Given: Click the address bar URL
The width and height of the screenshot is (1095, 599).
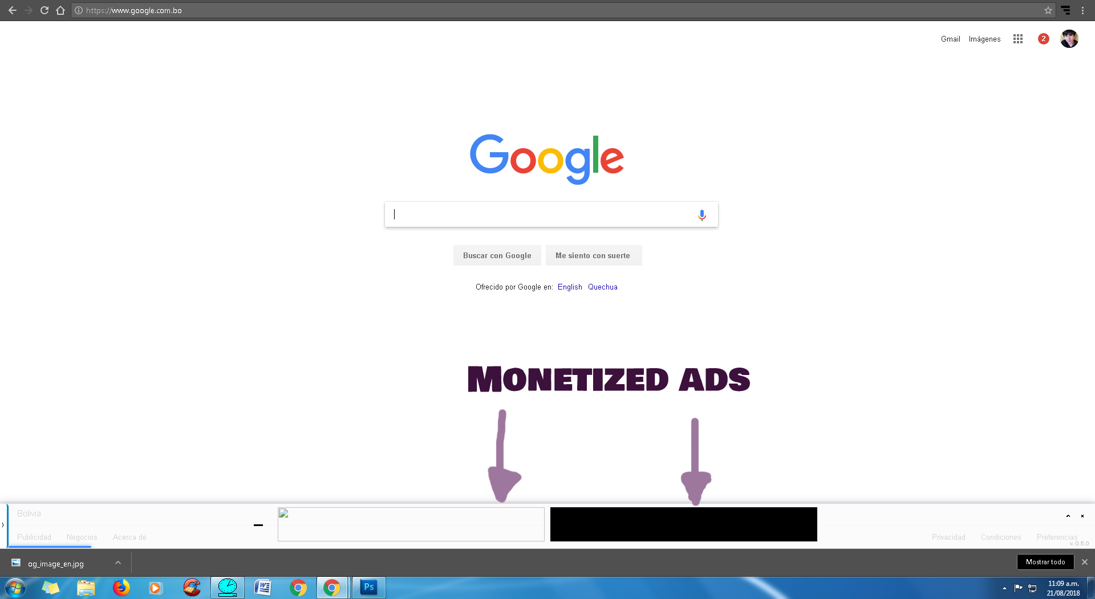Looking at the screenshot, I should pyautogui.click(x=134, y=10).
